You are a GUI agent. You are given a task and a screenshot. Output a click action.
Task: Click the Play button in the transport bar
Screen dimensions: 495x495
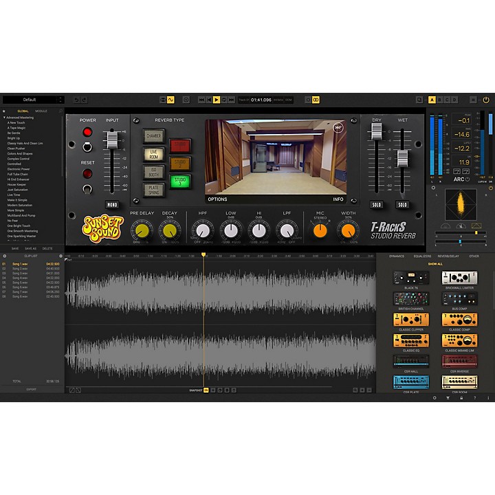click(x=217, y=100)
